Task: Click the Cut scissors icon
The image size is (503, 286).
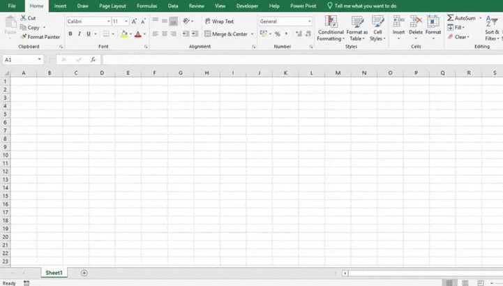Action: 24,18
